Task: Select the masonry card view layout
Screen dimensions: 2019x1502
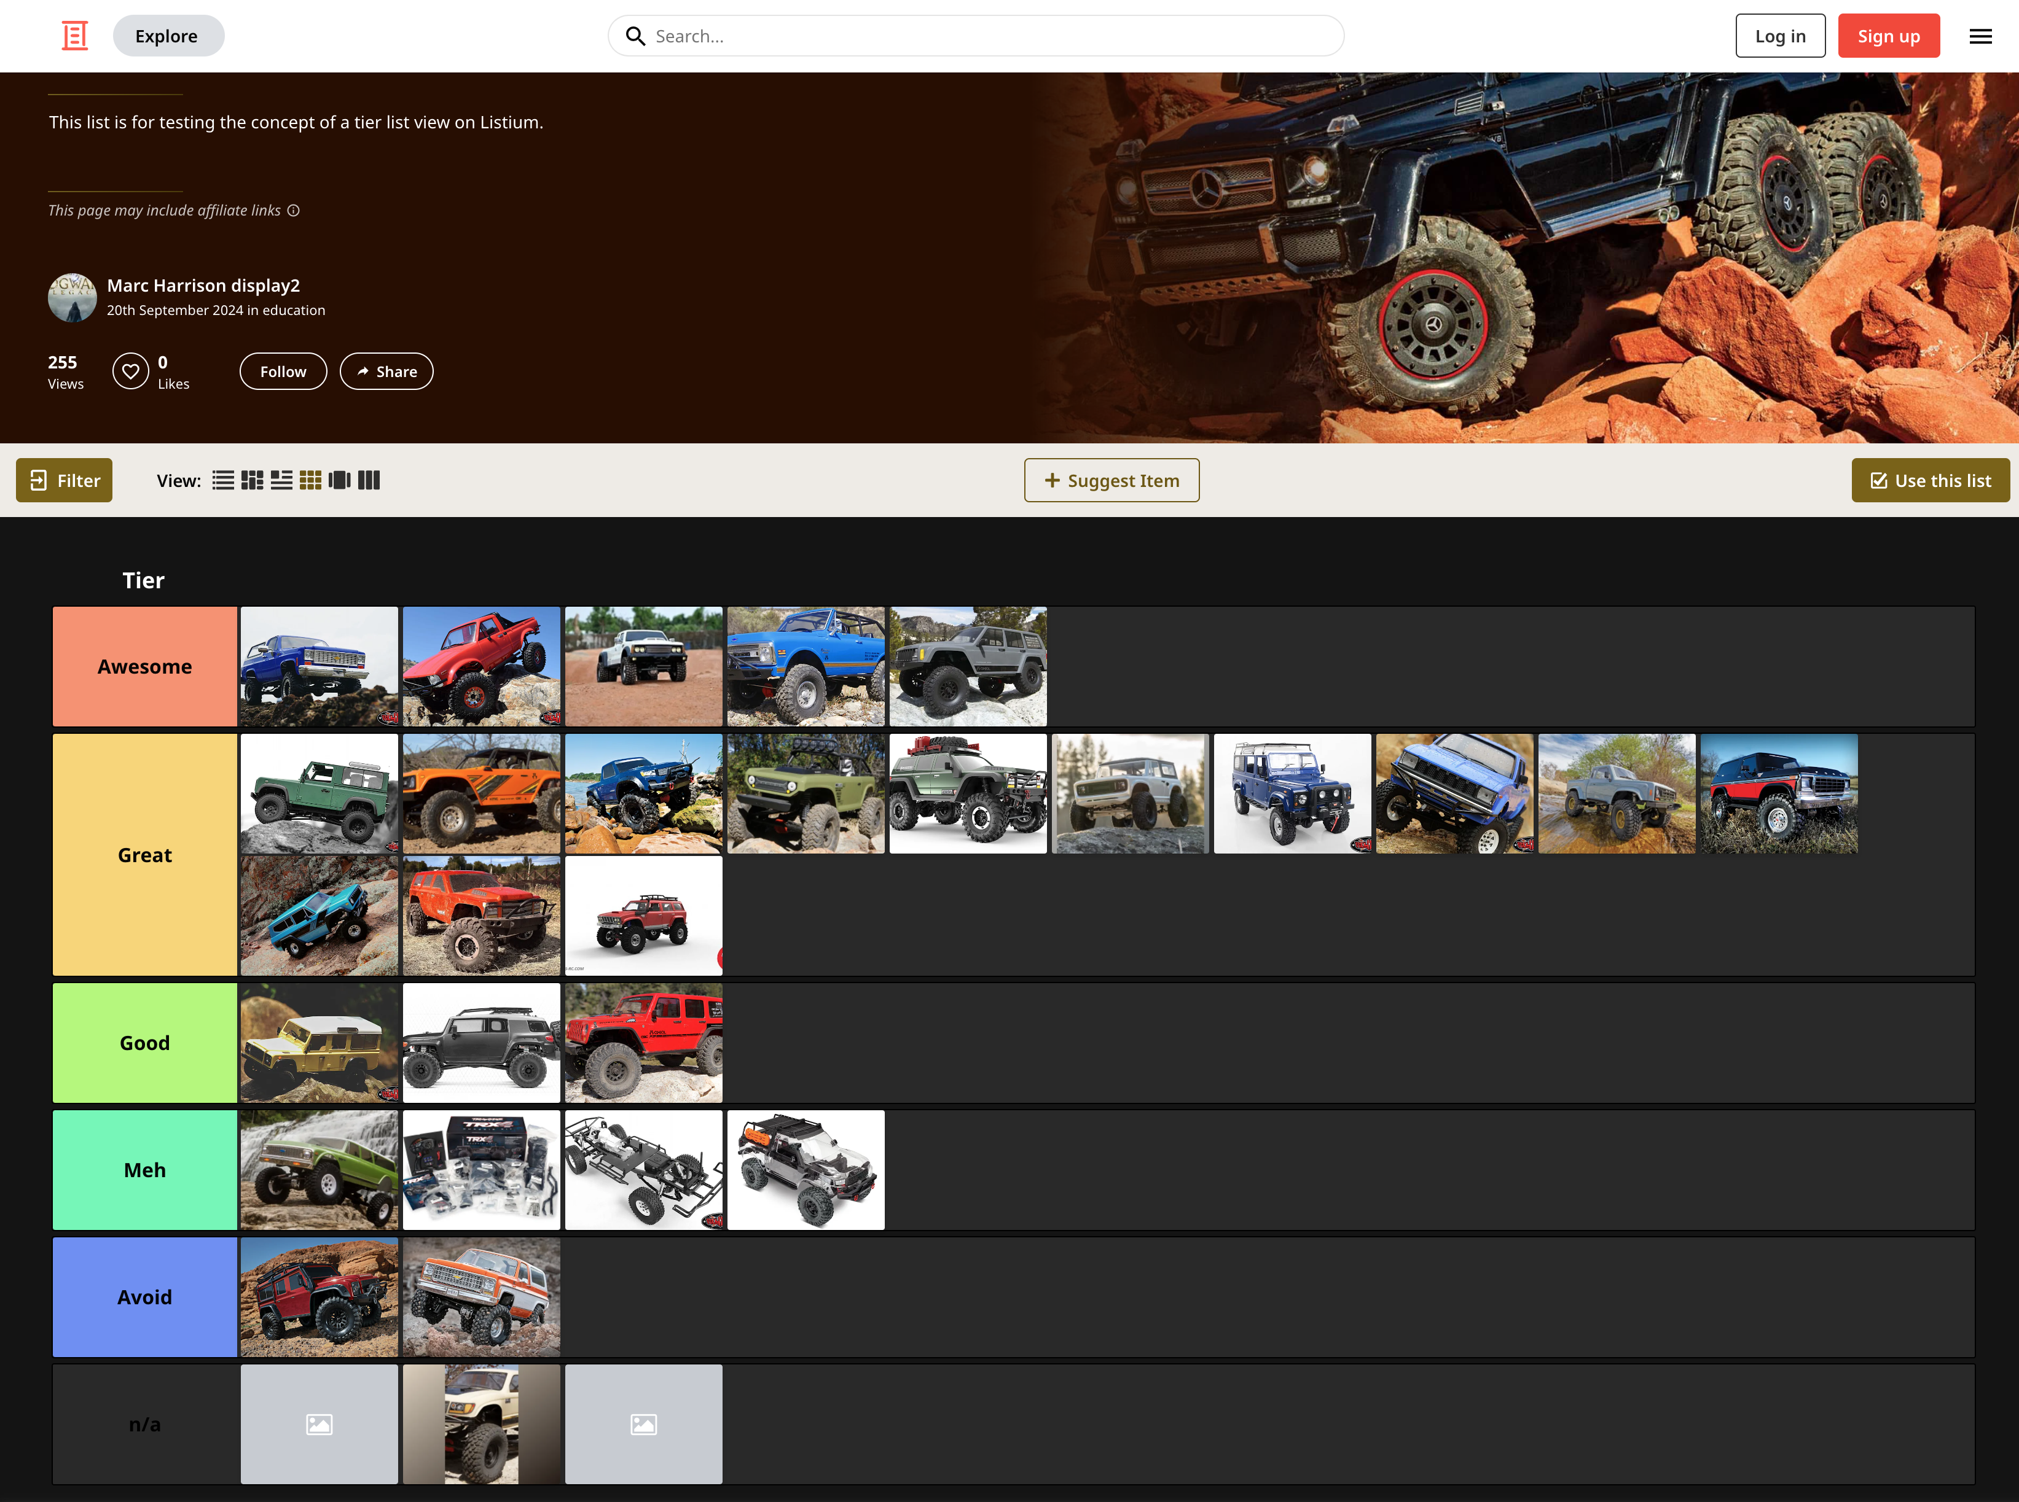Action: click(x=252, y=480)
